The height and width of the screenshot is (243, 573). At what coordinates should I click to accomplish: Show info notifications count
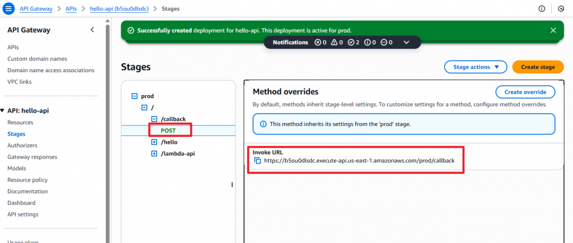370,43
